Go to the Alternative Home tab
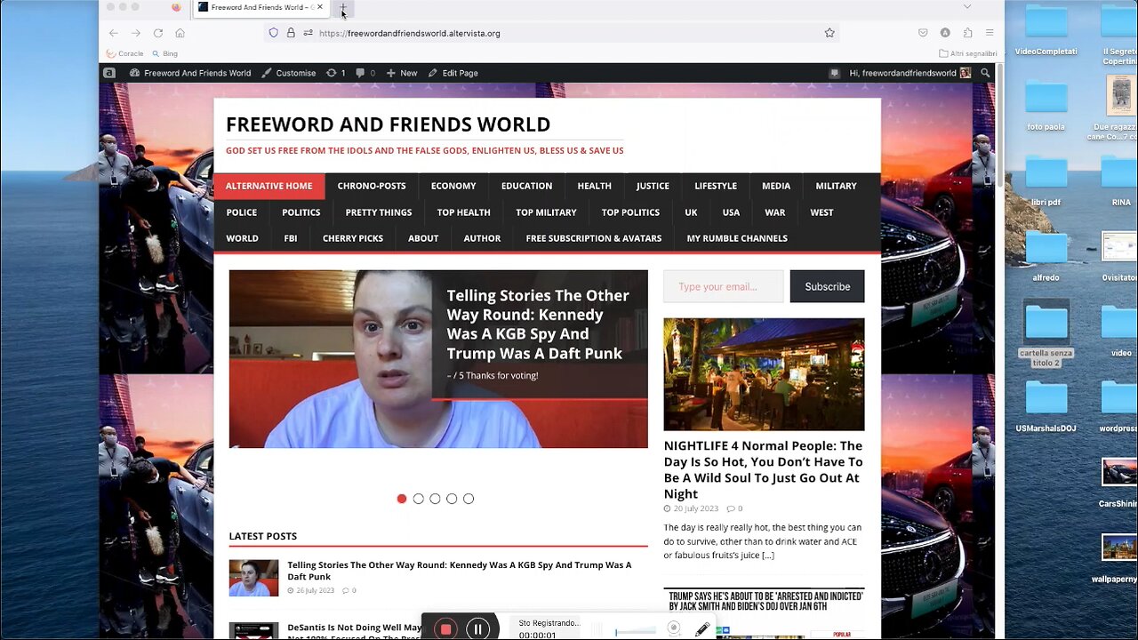 pyautogui.click(x=269, y=186)
